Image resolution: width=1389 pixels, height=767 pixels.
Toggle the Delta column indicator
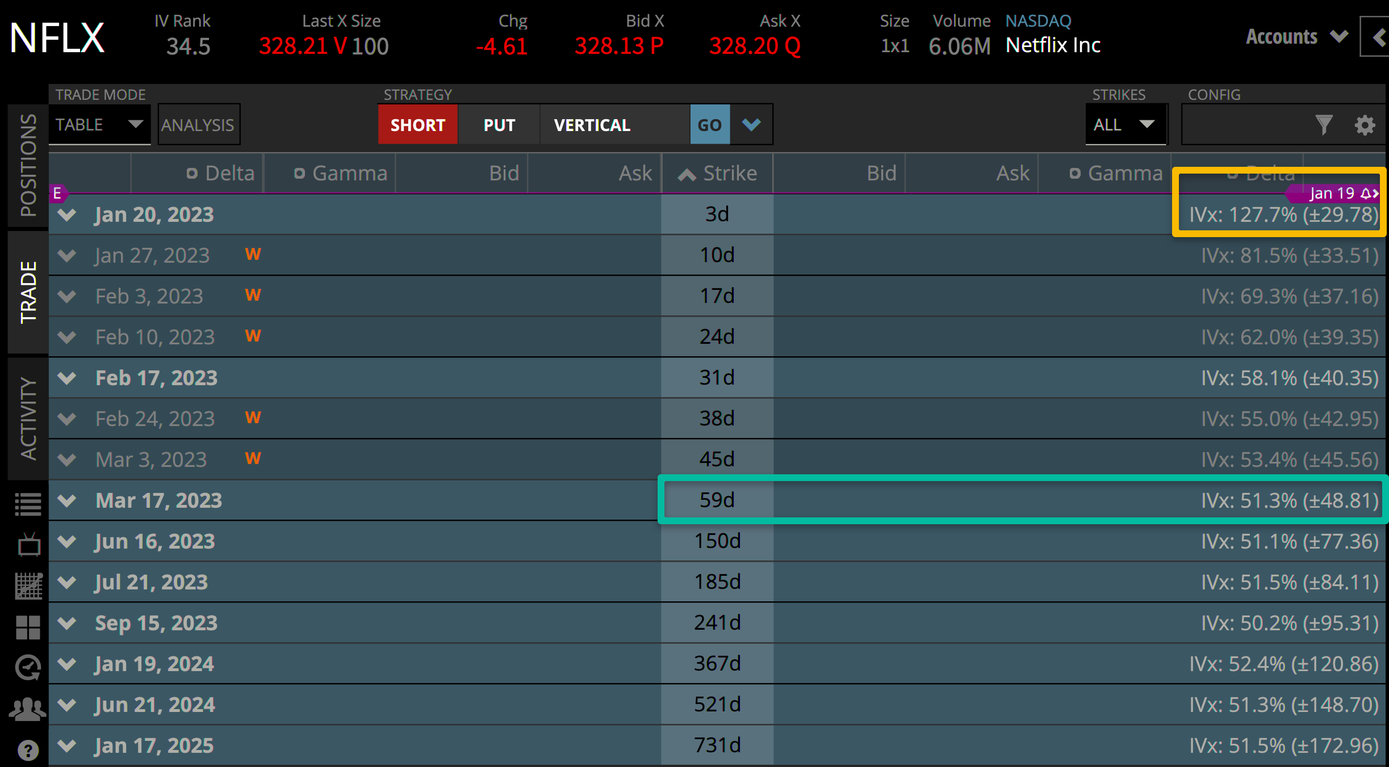pos(191,173)
